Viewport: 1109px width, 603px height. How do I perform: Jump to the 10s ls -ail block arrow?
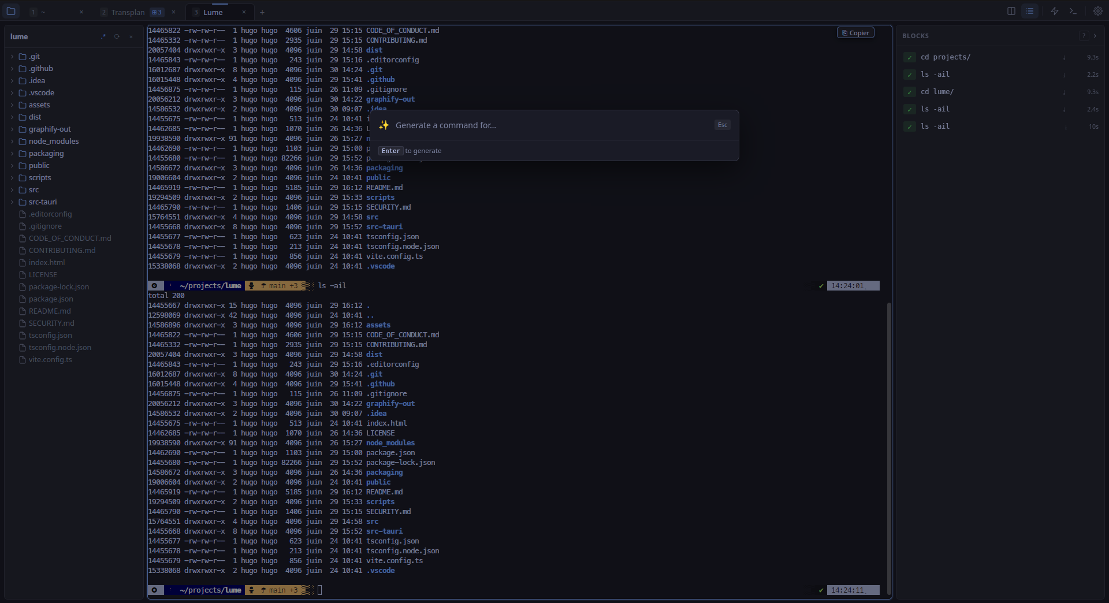pos(1066,126)
